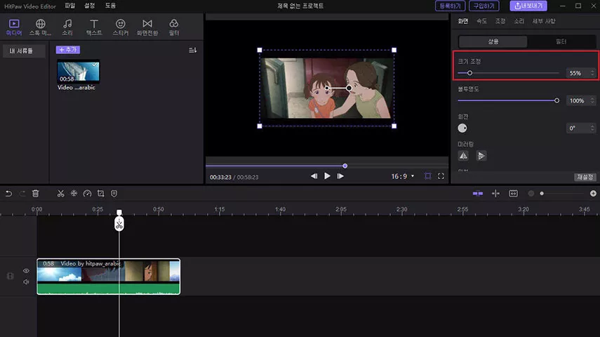This screenshot has height=337, width=600.
Task: Open the Transitions (화면전환) panel
Action: pos(147,27)
